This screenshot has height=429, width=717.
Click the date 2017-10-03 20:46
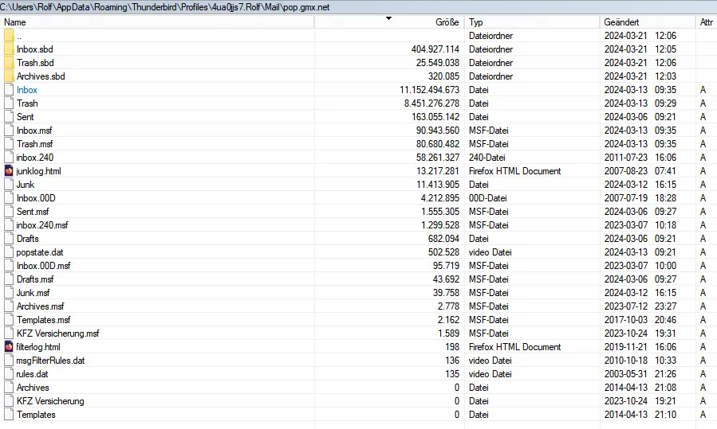tap(640, 320)
